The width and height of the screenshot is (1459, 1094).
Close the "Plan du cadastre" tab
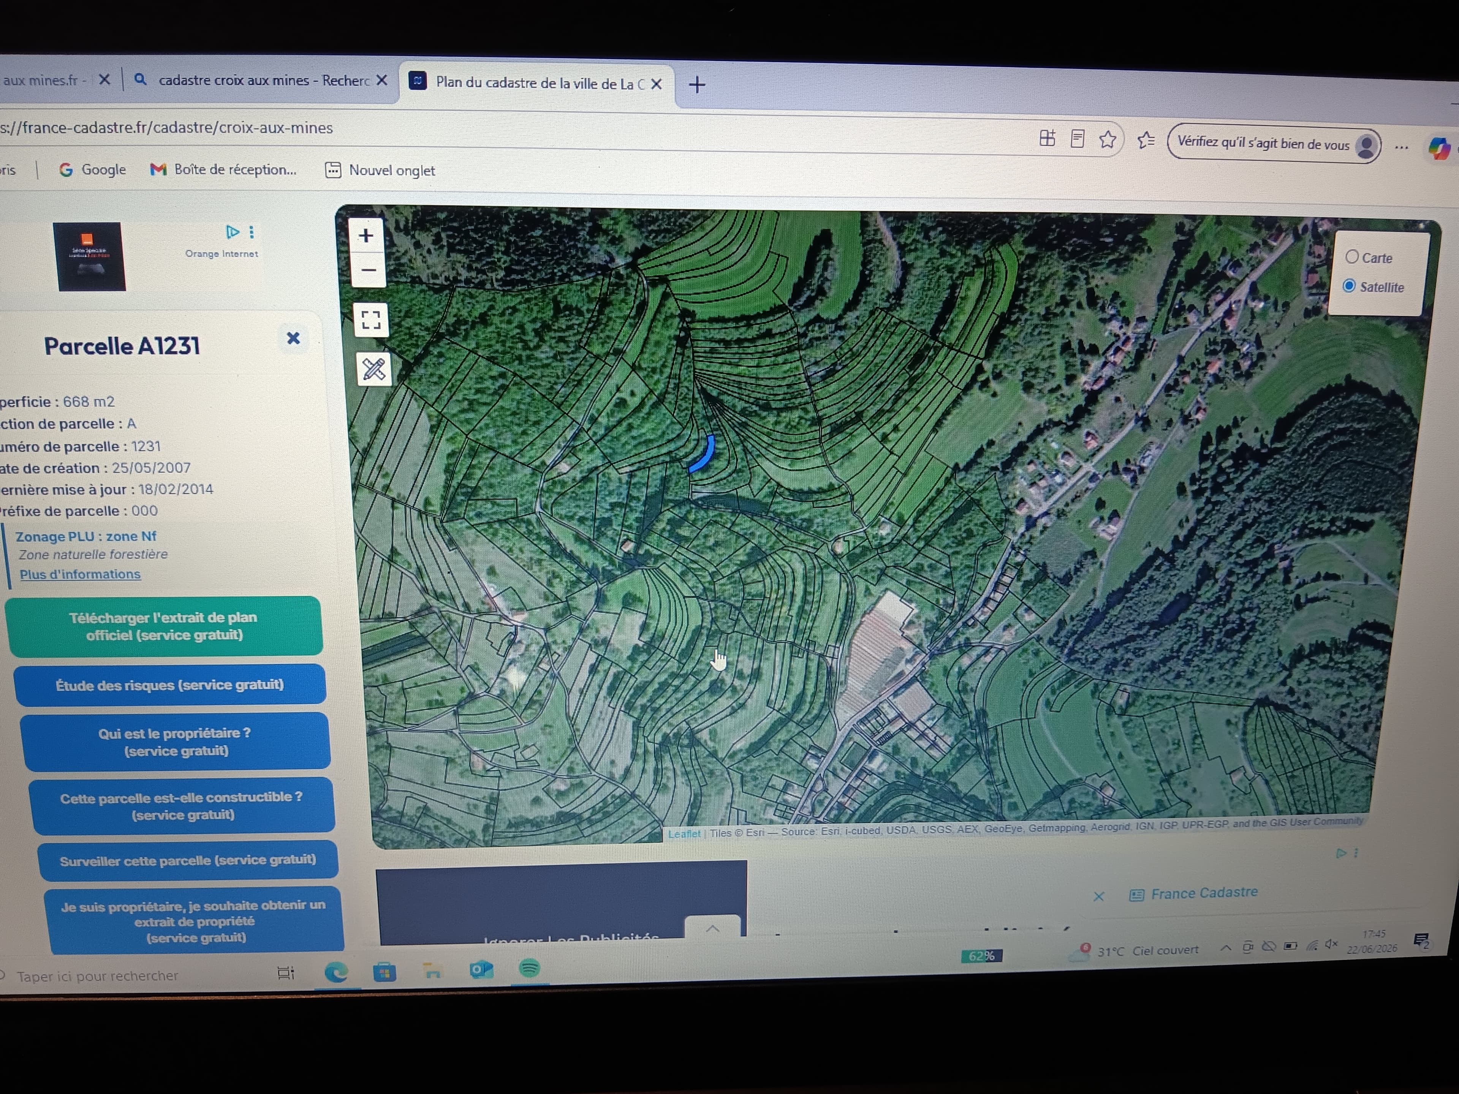point(656,84)
